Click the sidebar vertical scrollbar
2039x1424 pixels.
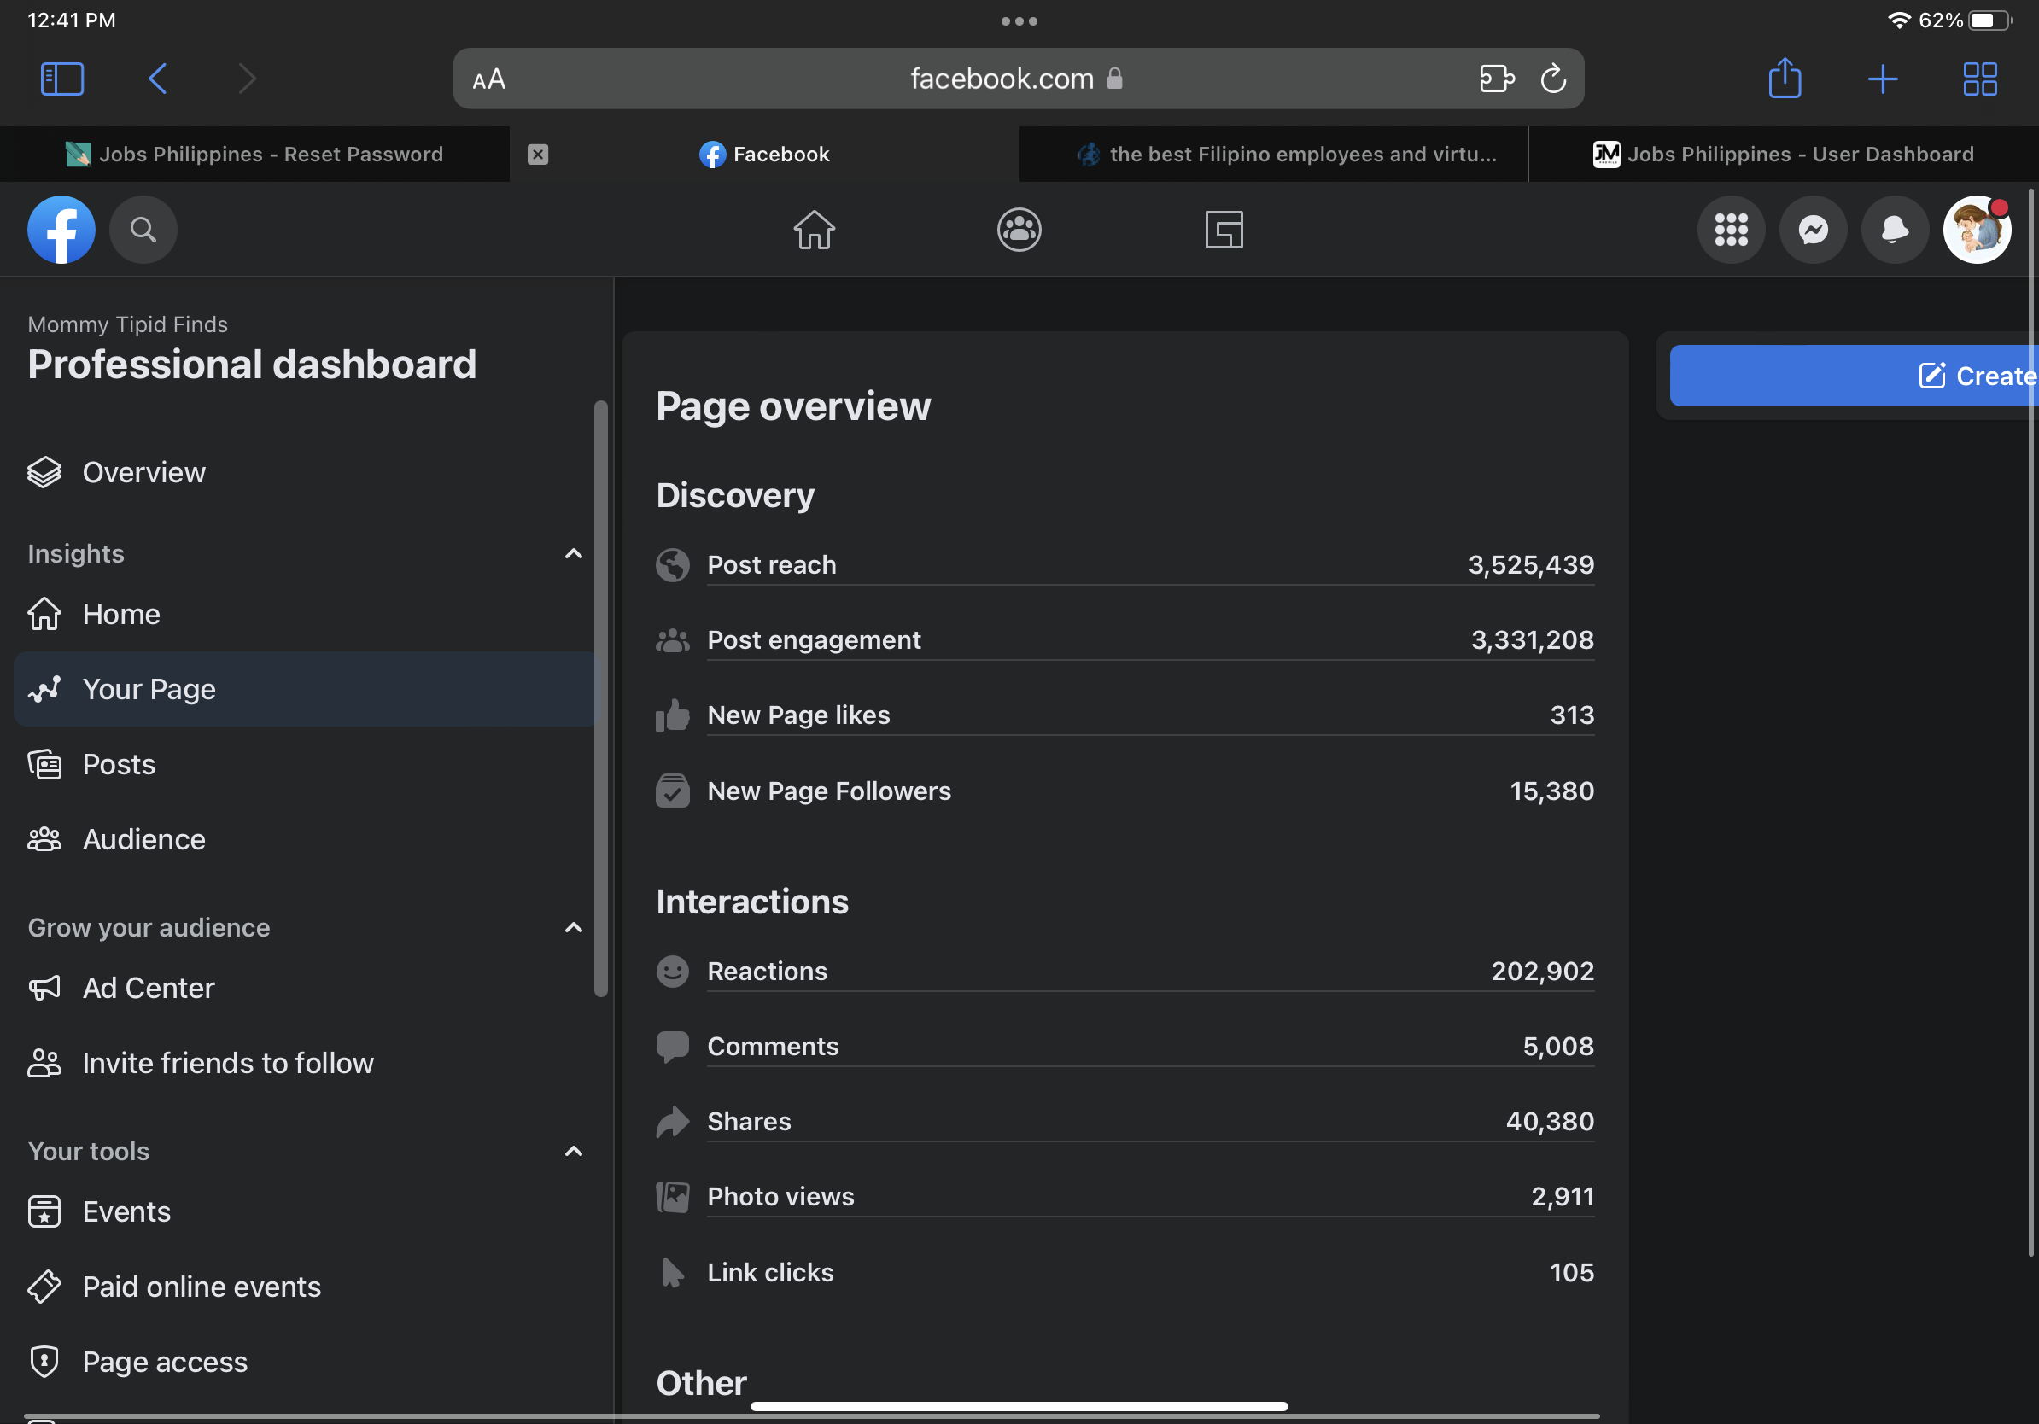[600, 697]
